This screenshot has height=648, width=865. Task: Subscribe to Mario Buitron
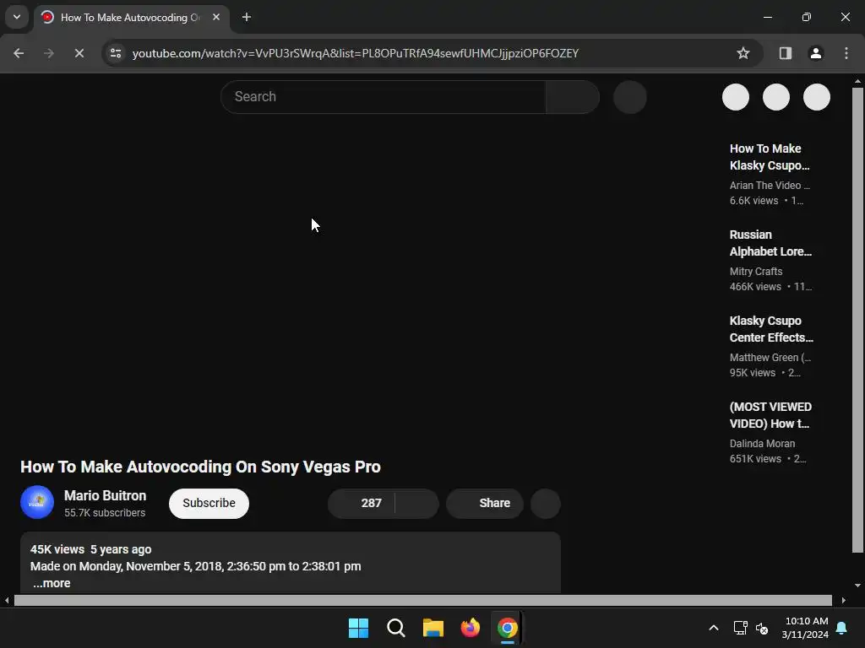(209, 503)
